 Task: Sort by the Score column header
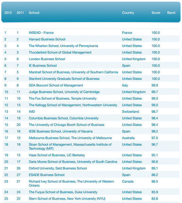coord(156,13)
